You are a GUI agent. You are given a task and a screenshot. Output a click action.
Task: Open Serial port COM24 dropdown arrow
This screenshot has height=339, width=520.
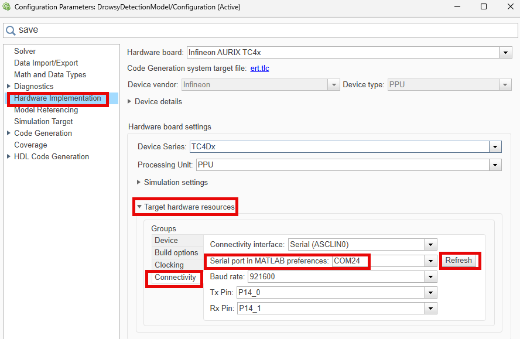pos(430,261)
